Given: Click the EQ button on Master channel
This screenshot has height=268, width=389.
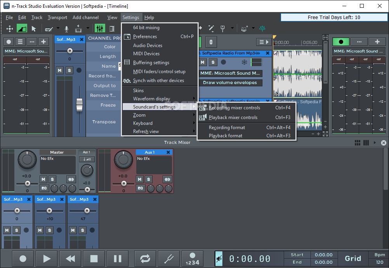Looking at the screenshot, I should coord(44,188).
